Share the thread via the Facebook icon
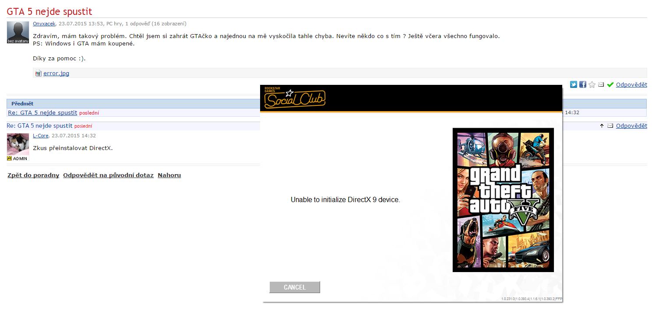 pos(582,84)
